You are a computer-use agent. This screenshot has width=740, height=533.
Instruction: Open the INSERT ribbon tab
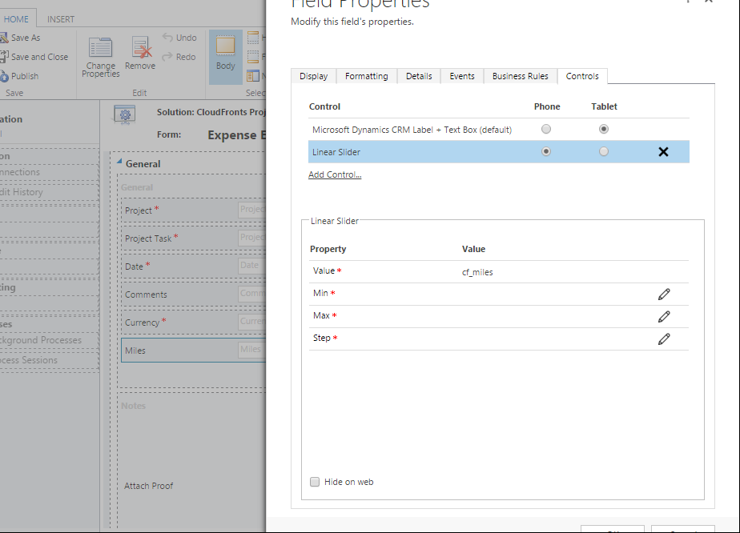[61, 18]
